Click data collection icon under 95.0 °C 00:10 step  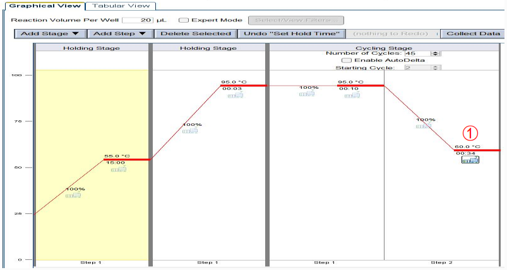point(349,96)
